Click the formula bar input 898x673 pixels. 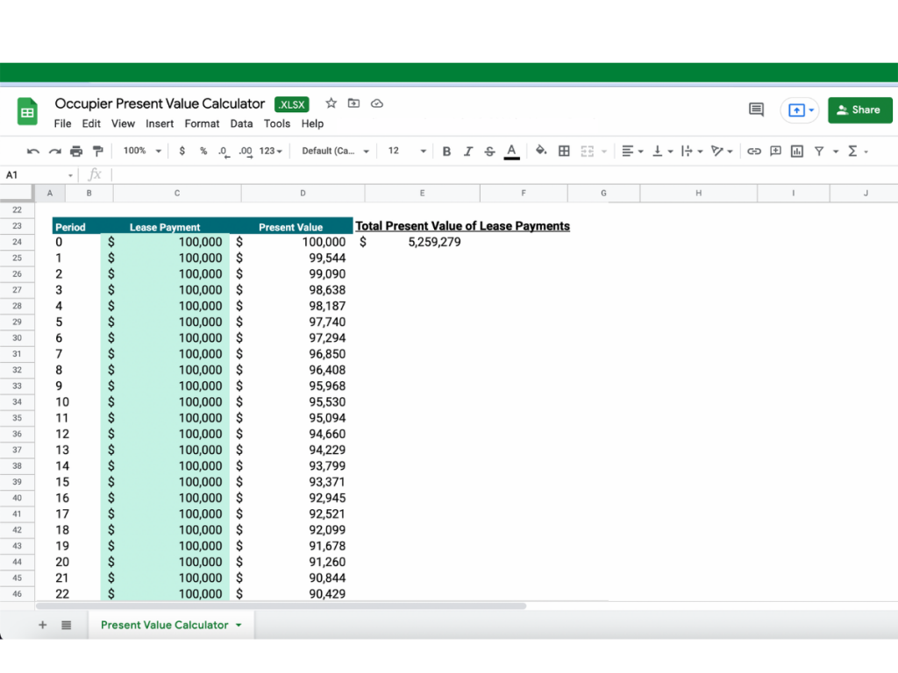(x=504, y=175)
